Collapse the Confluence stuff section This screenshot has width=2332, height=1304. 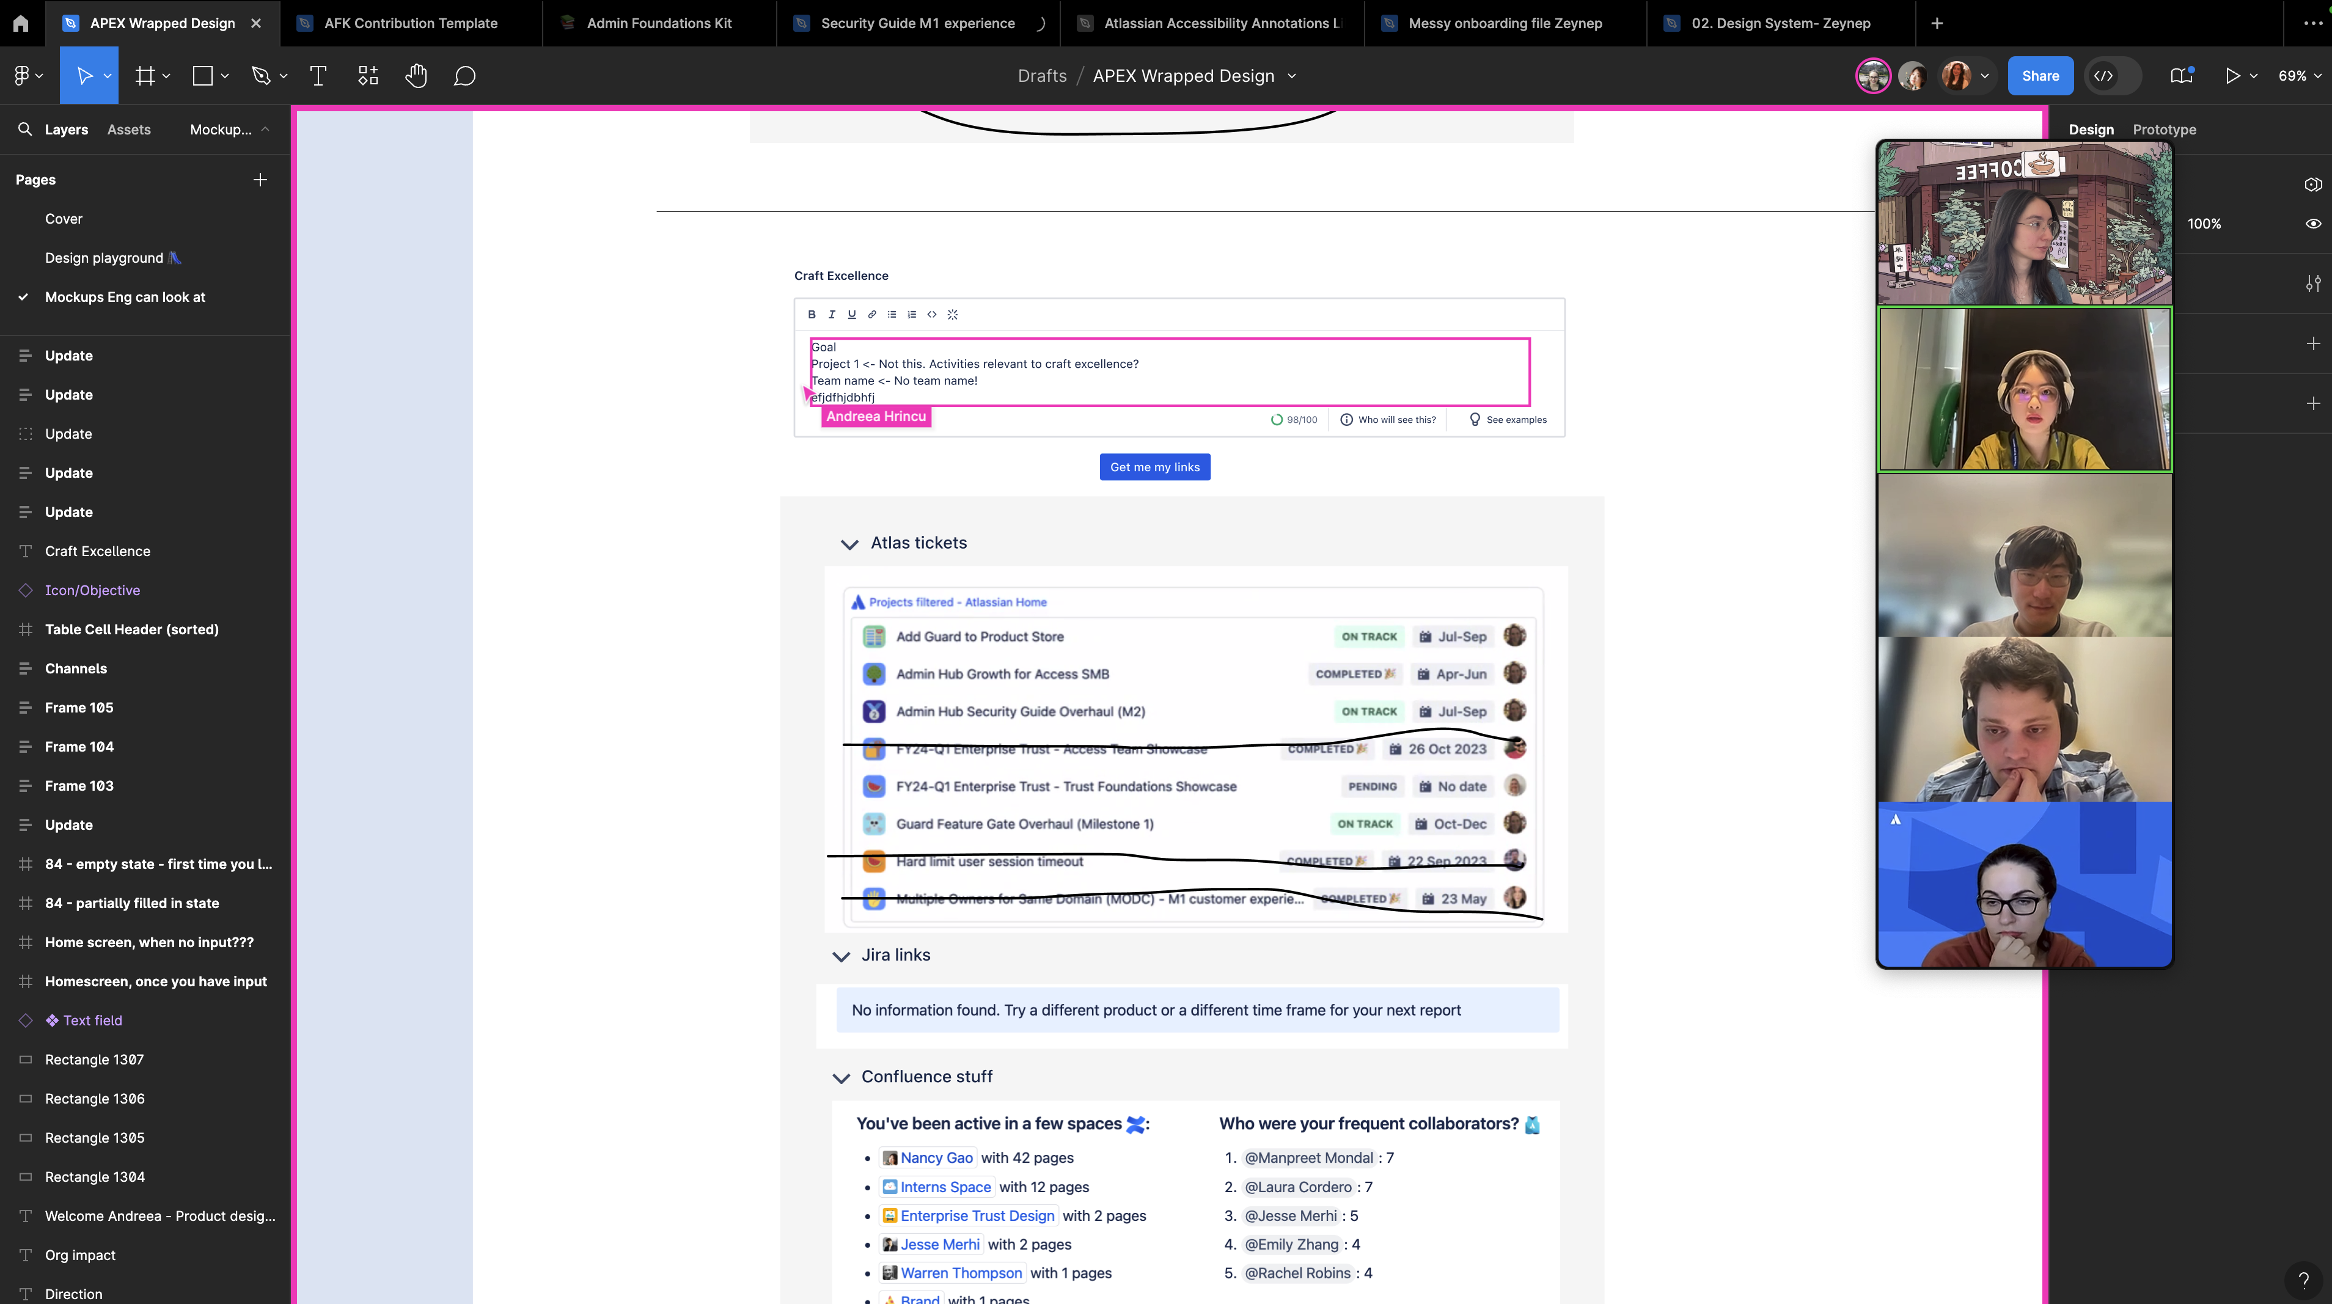[841, 1078]
